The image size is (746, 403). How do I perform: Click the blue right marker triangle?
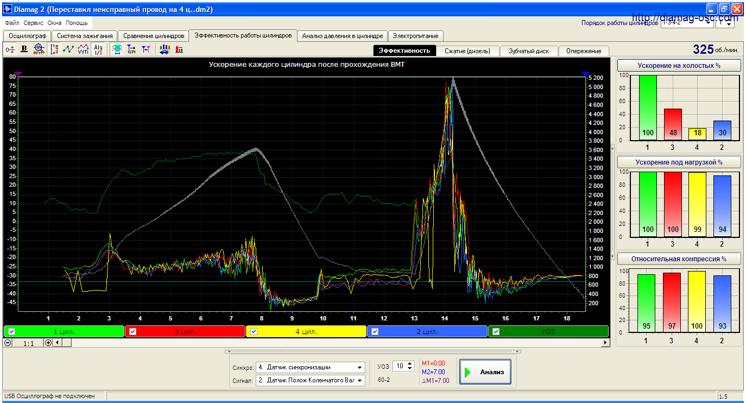point(585,73)
